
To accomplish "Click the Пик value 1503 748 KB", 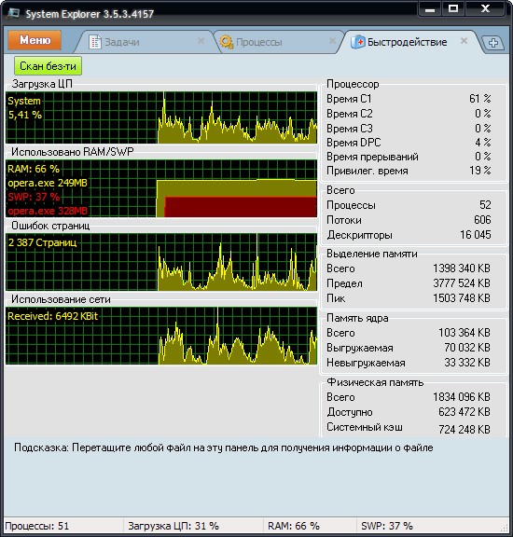I will pos(462,298).
